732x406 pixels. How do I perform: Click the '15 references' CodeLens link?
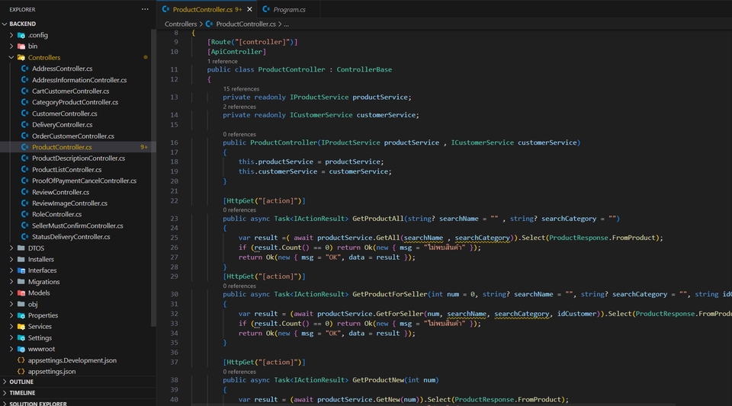pyautogui.click(x=241, y=89)
